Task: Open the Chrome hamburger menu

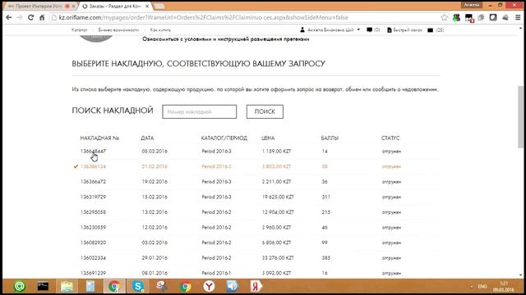Action: (519, 17)
